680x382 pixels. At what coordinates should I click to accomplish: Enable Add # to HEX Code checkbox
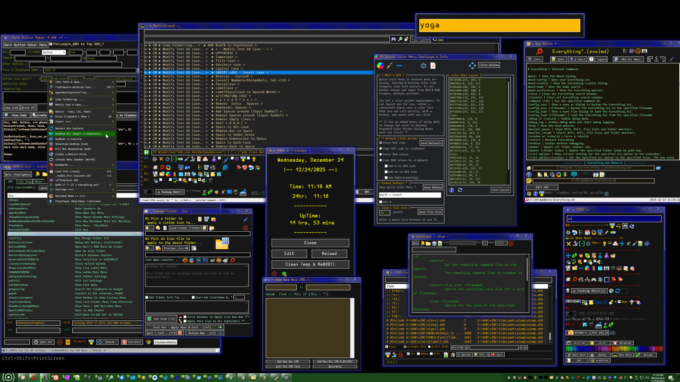386,166
